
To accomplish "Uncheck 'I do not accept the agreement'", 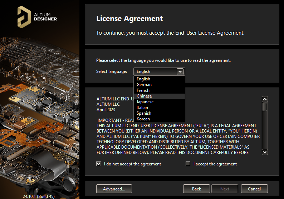I will 98,164.
